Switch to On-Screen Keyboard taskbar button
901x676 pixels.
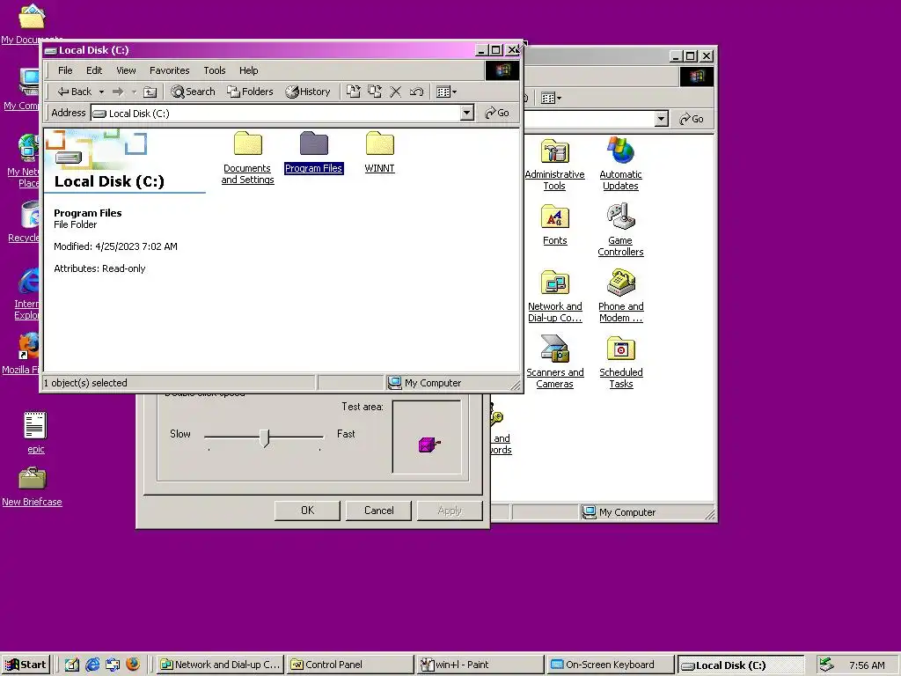pyautogui.click(x=611, y=665)
